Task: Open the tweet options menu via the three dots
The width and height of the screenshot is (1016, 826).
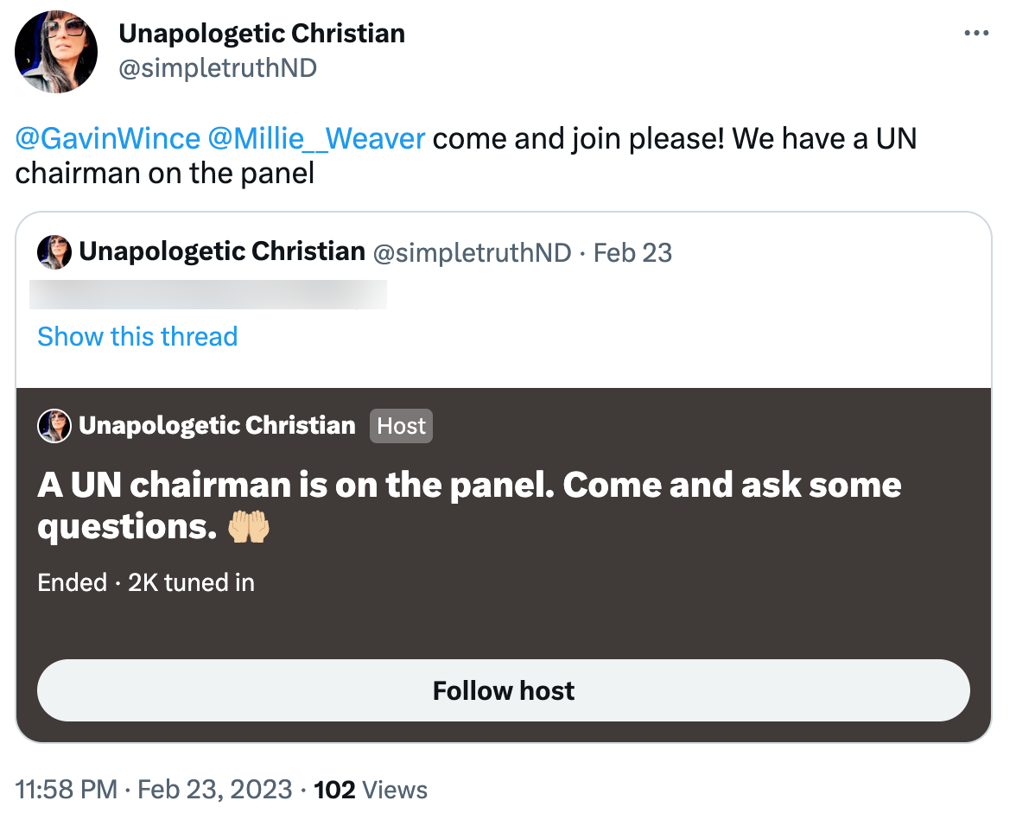Action: pyautogui.click(x=975, y=33)
